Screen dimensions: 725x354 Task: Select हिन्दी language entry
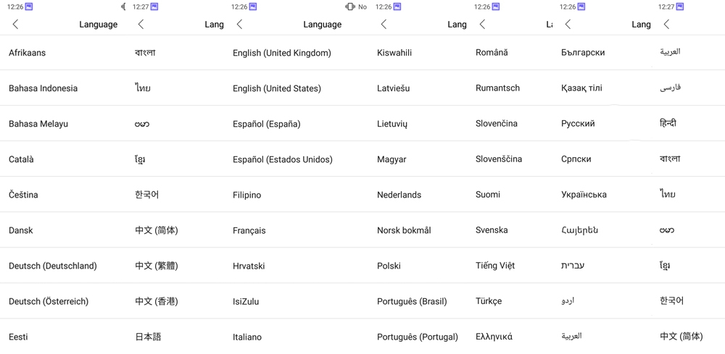[x=668, y=123]
